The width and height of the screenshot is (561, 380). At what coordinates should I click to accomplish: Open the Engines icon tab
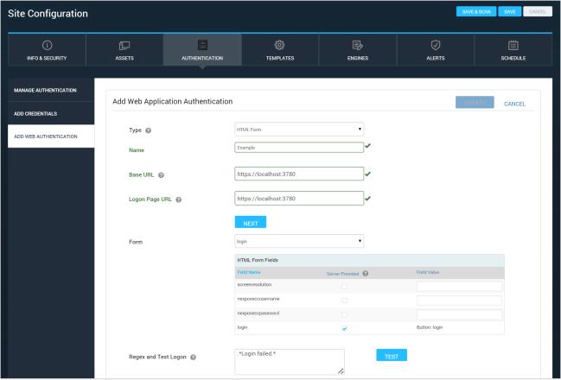tap(357, 45)
